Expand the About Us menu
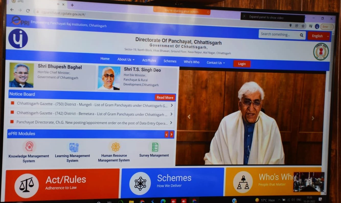This screenshot has height=203, width=341. (x=126, y=59)
